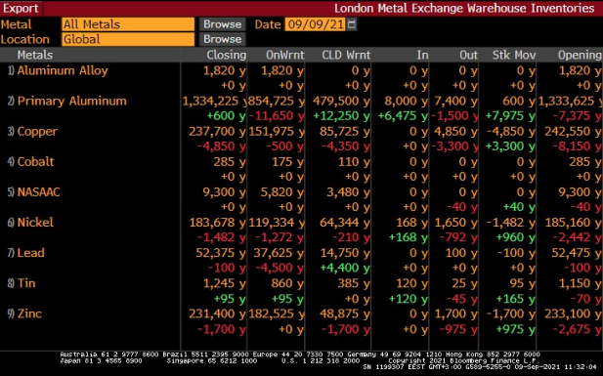Sort by the Closing column header
Screen dimensions: 603x376
[x=226, y=55]
